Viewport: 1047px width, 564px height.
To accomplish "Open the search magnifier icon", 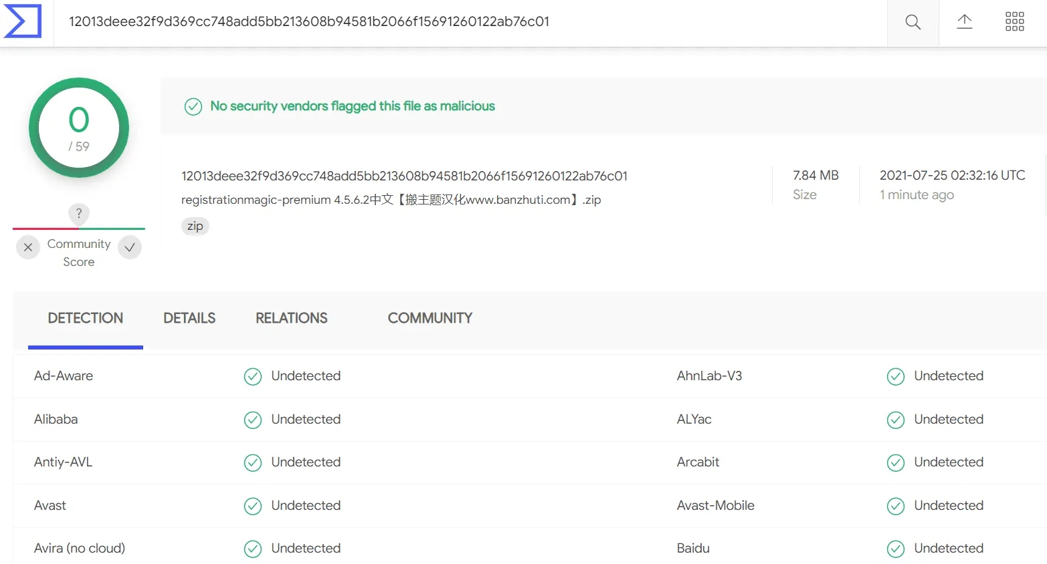I will (x=913, y=22).
